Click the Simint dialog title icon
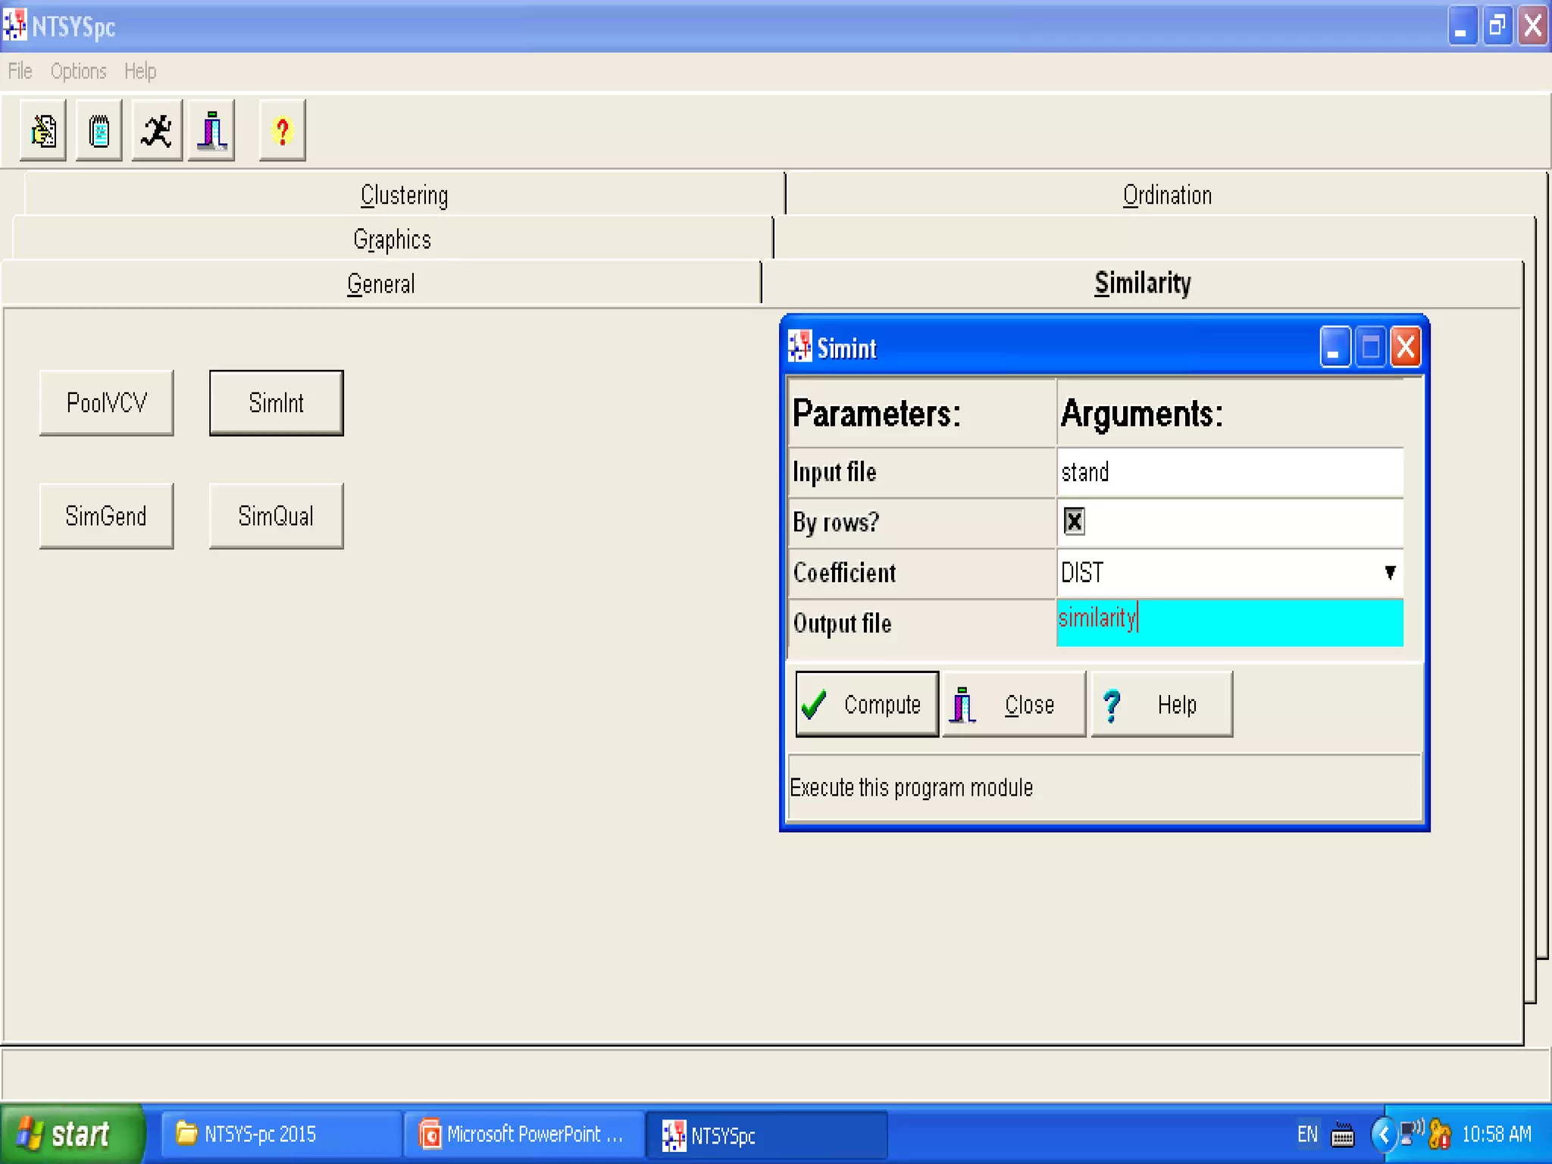Screen dimensions: 1552x1164 pos(799,347)
